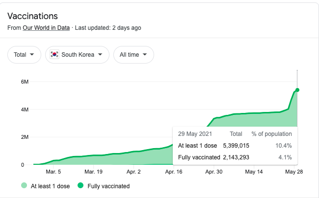The width and height of the screenshot is (319, 198).
Task: Click the arrow beside All time
Action: point(145,55)
